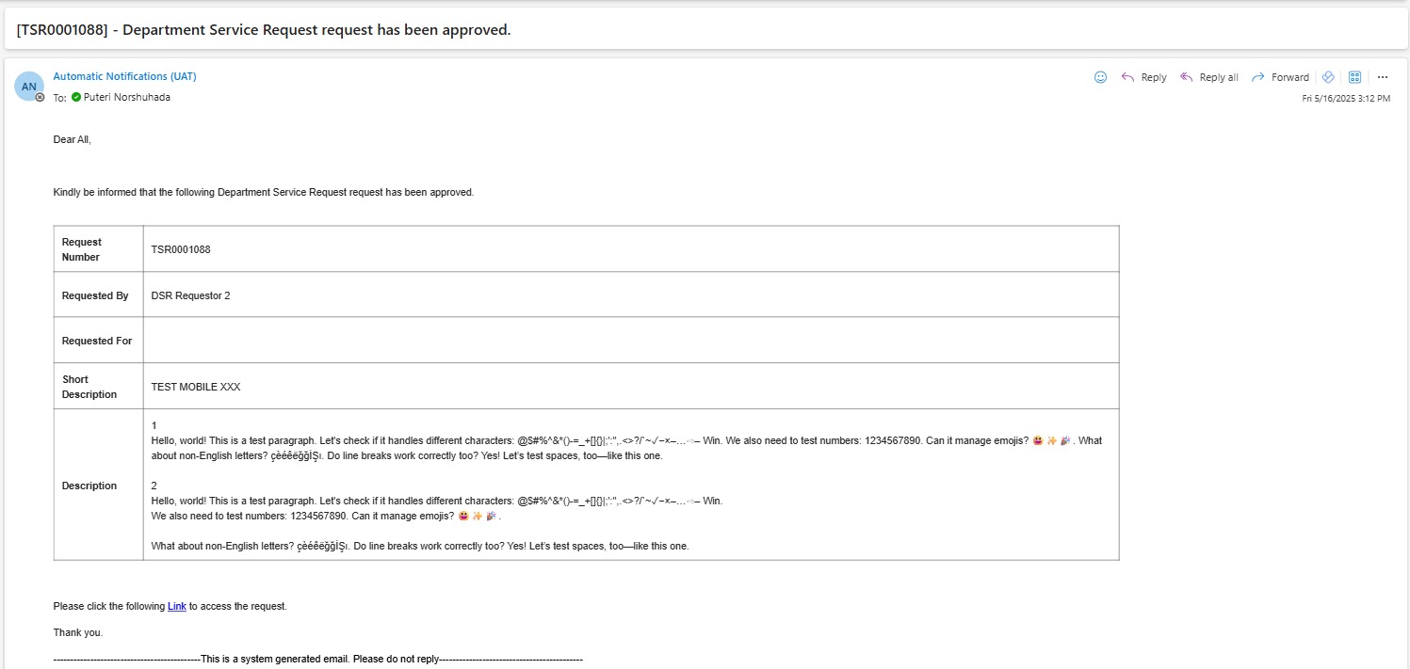Click the TEST MOBILE XXX short description
1410x669 pixels.
[196, 387]
